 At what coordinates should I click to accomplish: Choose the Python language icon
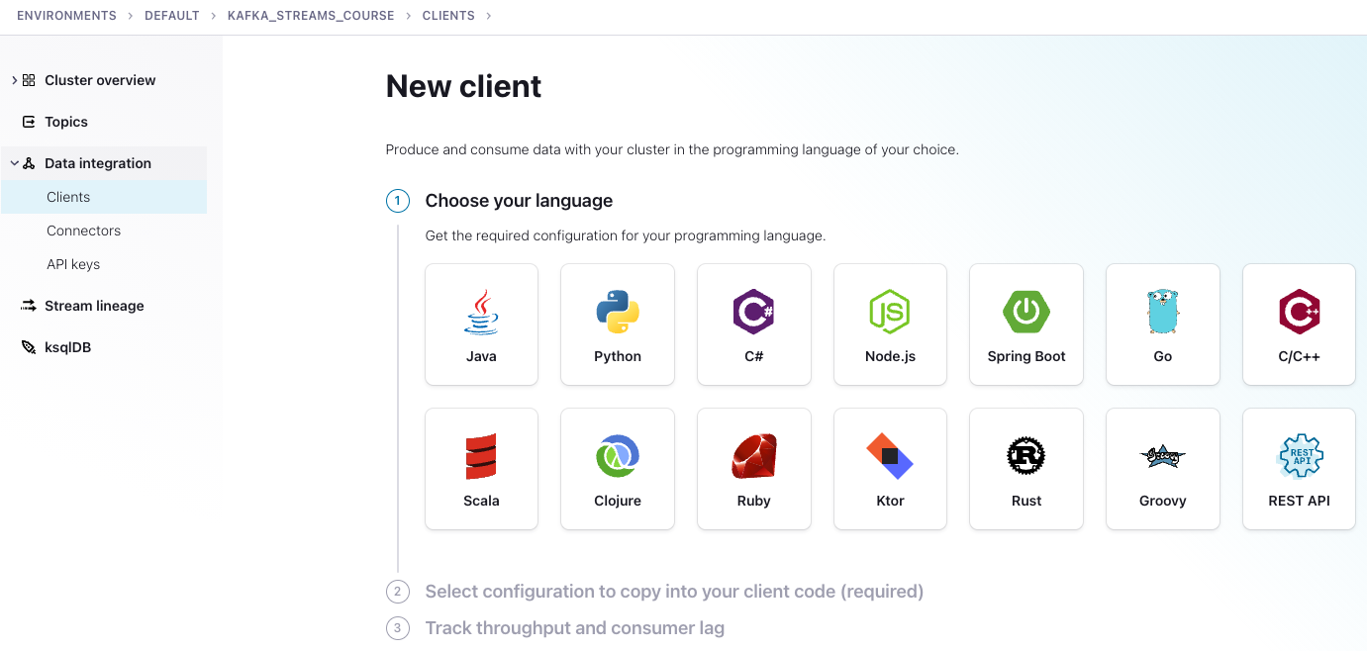click(x=618, y=312)
